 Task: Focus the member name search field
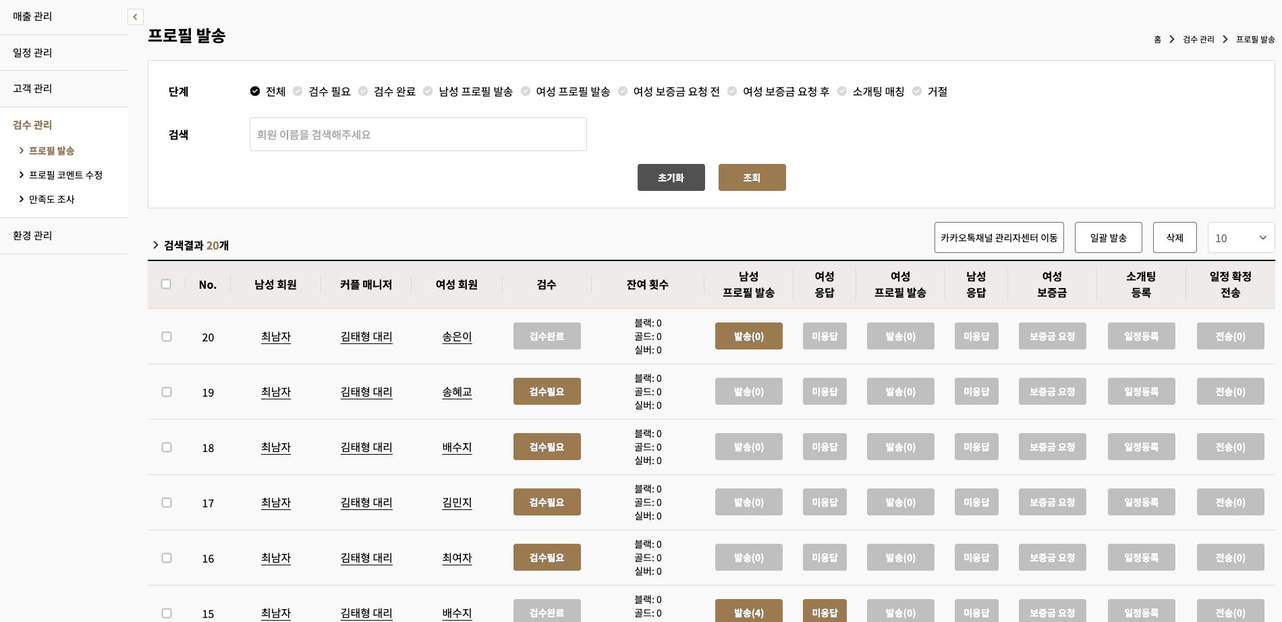pos(418,134)
